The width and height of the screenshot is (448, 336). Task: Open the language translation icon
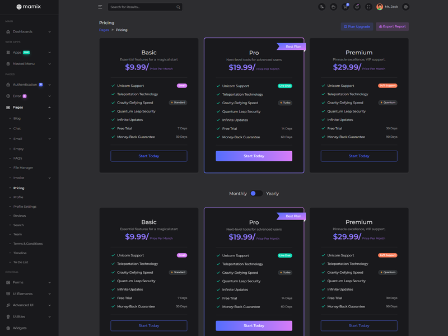pyautogui.click(x=321, y=7)
